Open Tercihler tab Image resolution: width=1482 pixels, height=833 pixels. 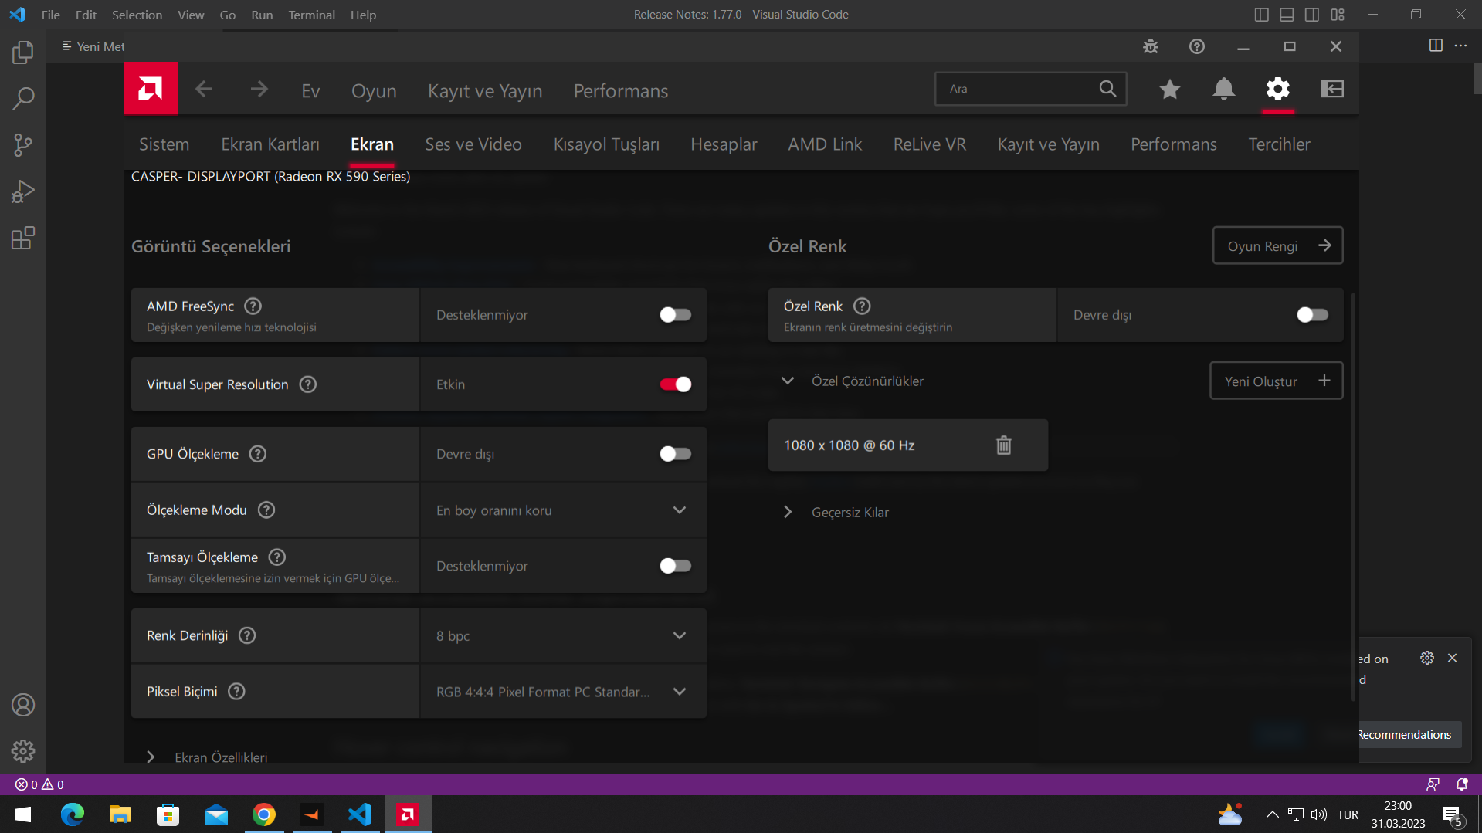click(1279, 144)
